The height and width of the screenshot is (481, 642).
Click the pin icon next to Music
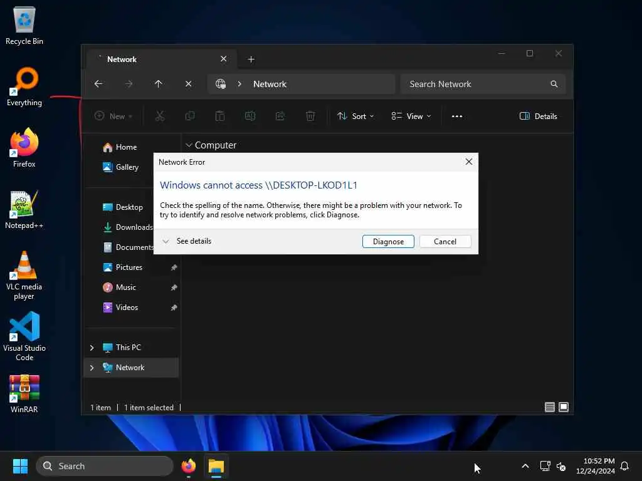point(174,287)
